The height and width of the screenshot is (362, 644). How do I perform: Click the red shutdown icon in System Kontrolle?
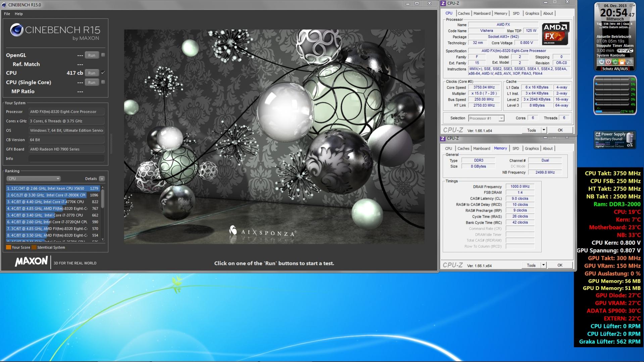click(608, 62)
